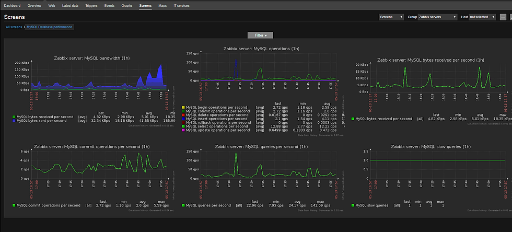Open the Web monitoring menu item
Viewport: 512px width, 232px height.
(x=52, y=6)
